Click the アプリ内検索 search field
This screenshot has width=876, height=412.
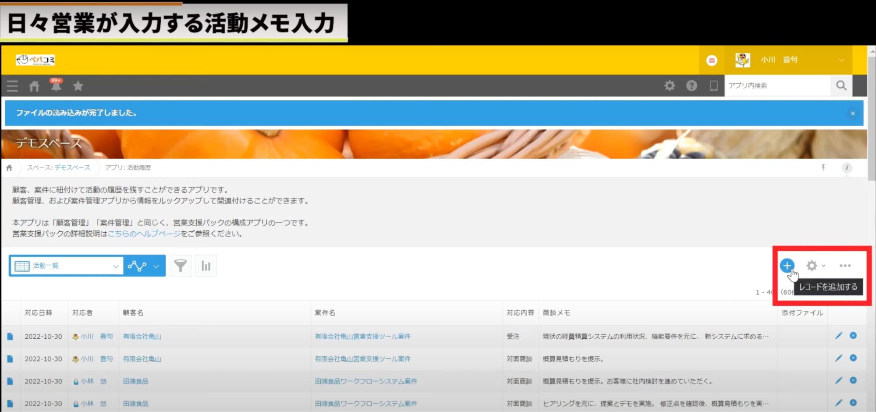(777, 85)
